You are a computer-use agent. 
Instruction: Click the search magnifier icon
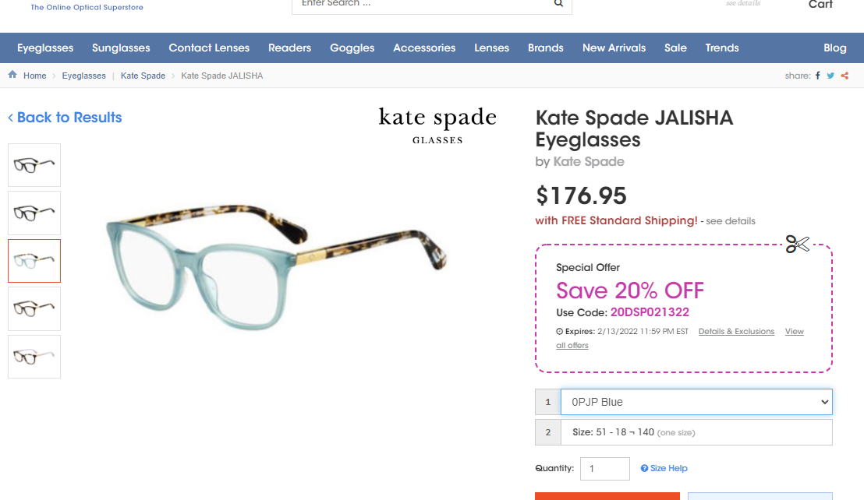[x=558, y=3]
